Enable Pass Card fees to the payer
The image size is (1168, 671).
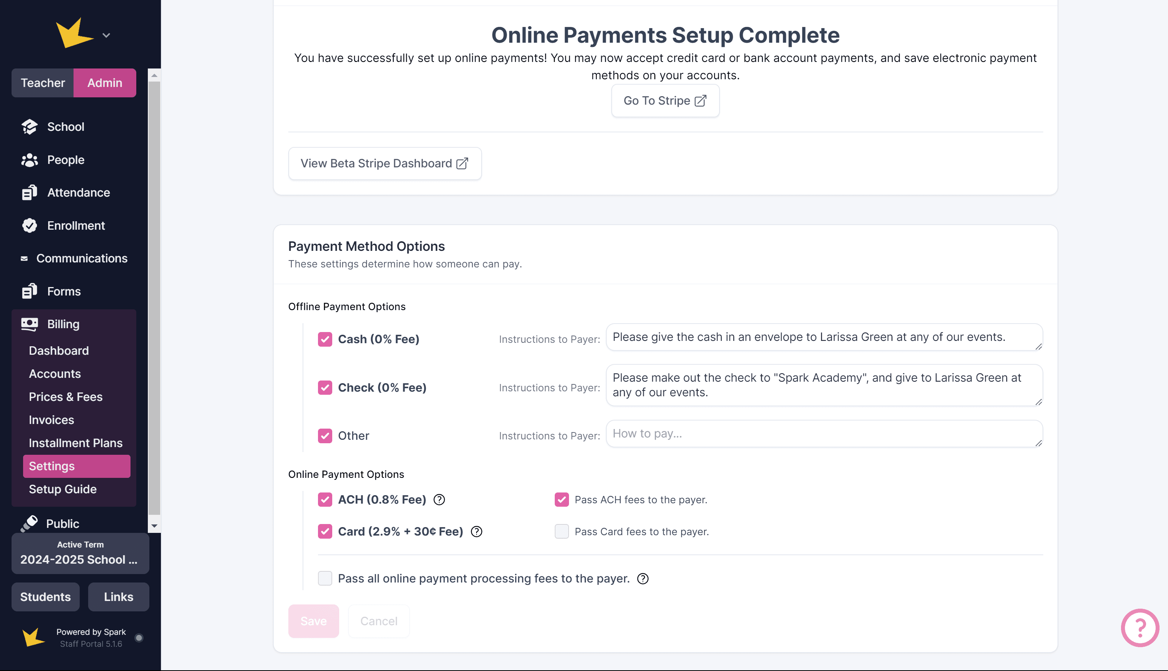point(561,531)
